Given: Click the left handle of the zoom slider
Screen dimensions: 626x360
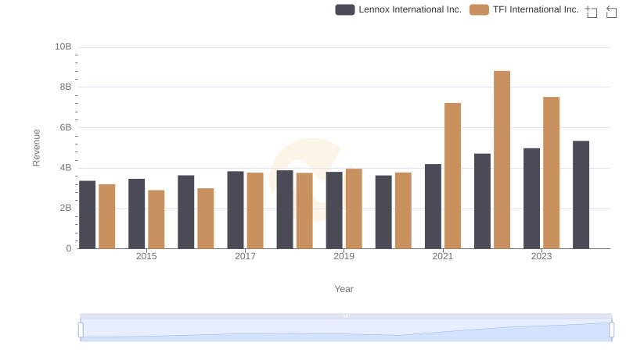Looking at the screenshot, I should (x=81, y=330).
